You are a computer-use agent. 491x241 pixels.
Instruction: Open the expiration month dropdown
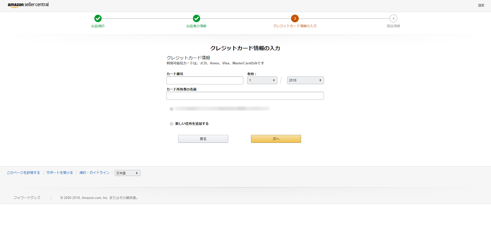point(262,80)
